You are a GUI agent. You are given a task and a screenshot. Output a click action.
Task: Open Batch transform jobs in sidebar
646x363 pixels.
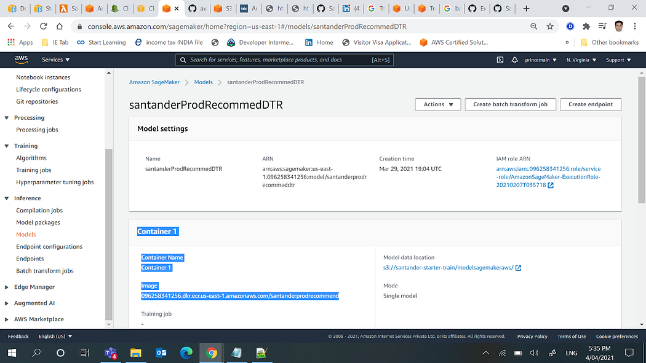(x=45, y=271)
